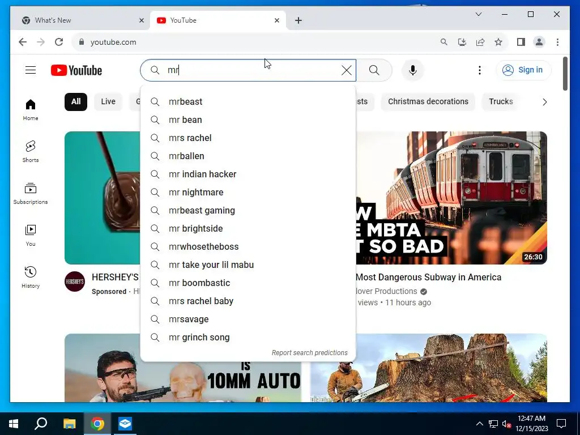Open Windows taskbar search
The image size is (580, 435).
click(x=41, y=424)
